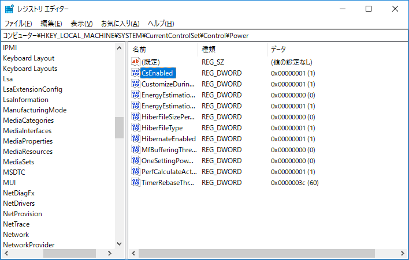The width and height of the screenshot is (409, 260).
Task: Select the TimerRebaseThr... value
Action: (x=168, y=182)
